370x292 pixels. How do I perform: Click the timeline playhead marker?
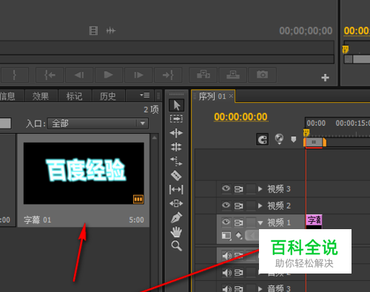[306, 132]
